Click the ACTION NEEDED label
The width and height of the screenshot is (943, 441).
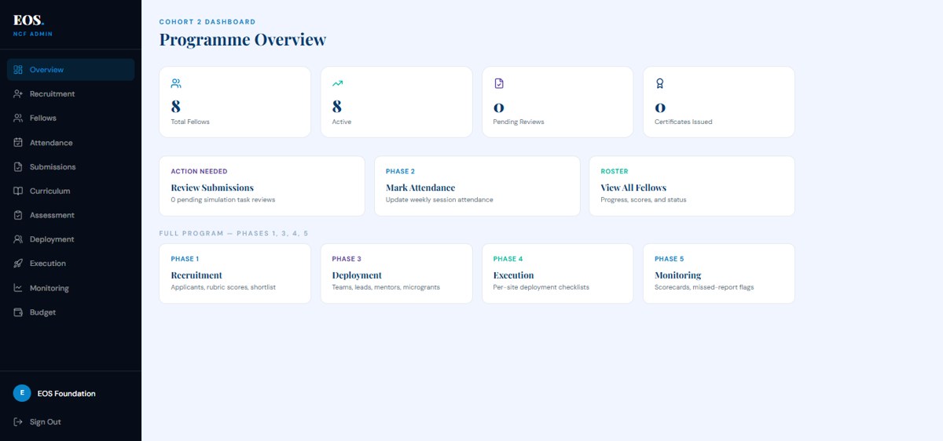[x=199, y=172]
